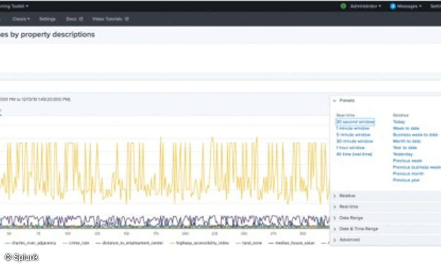Select the 1 minute window preset
The image size is (441, 265).
pyautogui.click(x=353, y=128)
